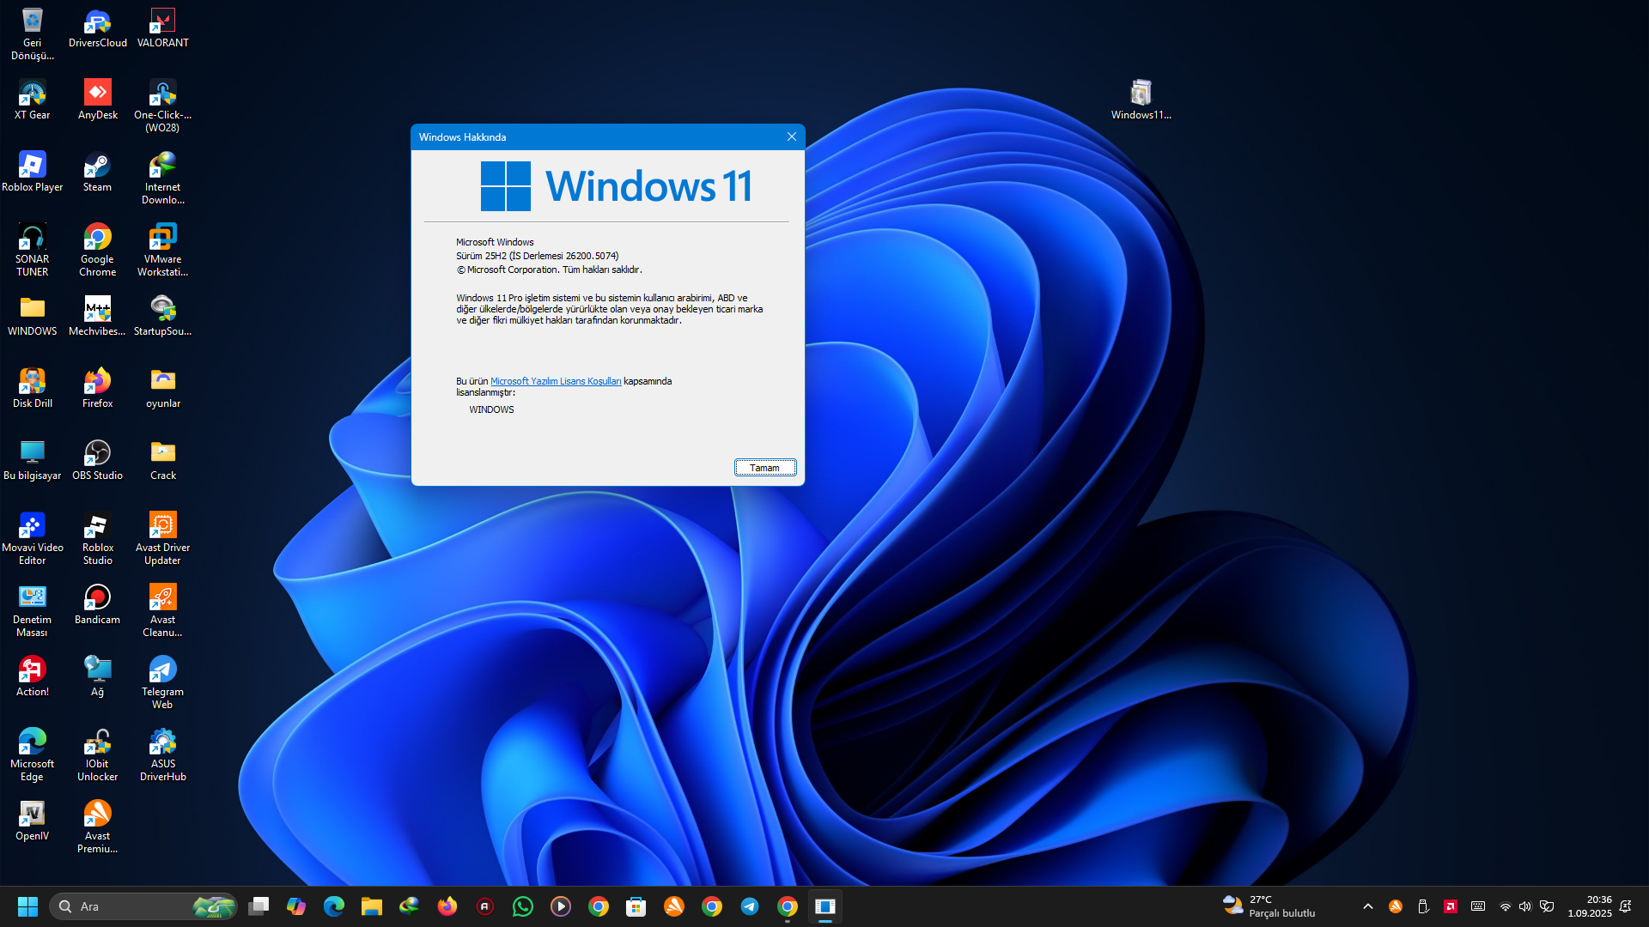The height and width of the screenshot is (927, 1649).
Task: Select the Firefox desktop shortcut
Action: point(98,389)
